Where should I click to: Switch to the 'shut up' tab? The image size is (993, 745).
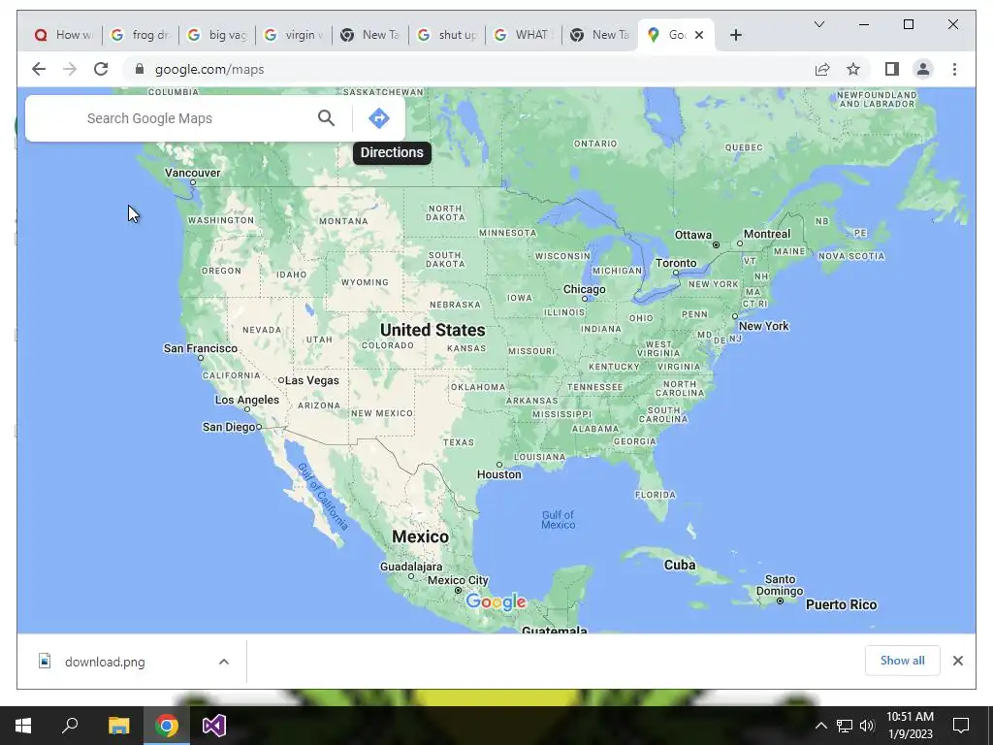[446, 35]
